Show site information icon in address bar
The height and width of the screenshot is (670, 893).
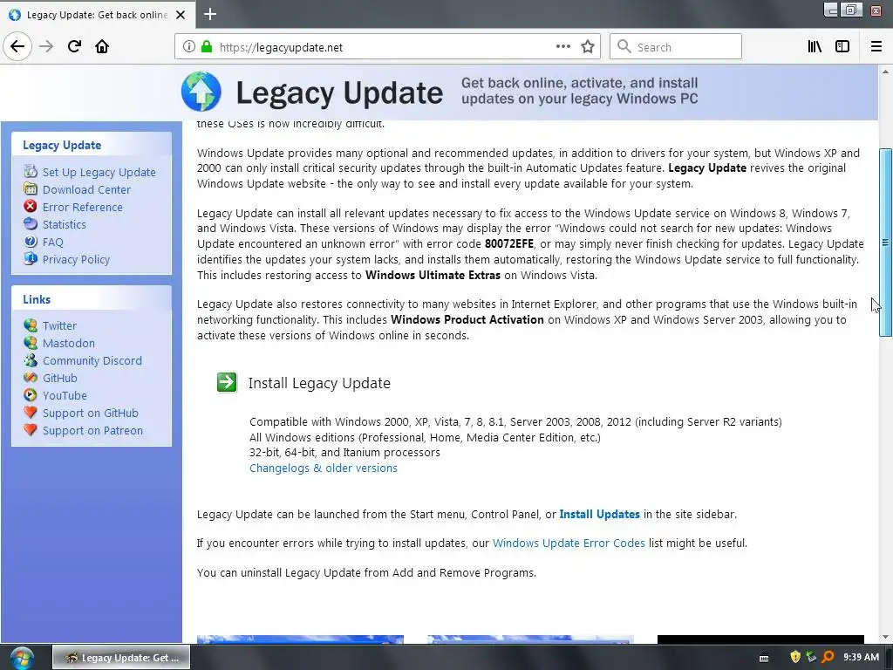(189, 47)
